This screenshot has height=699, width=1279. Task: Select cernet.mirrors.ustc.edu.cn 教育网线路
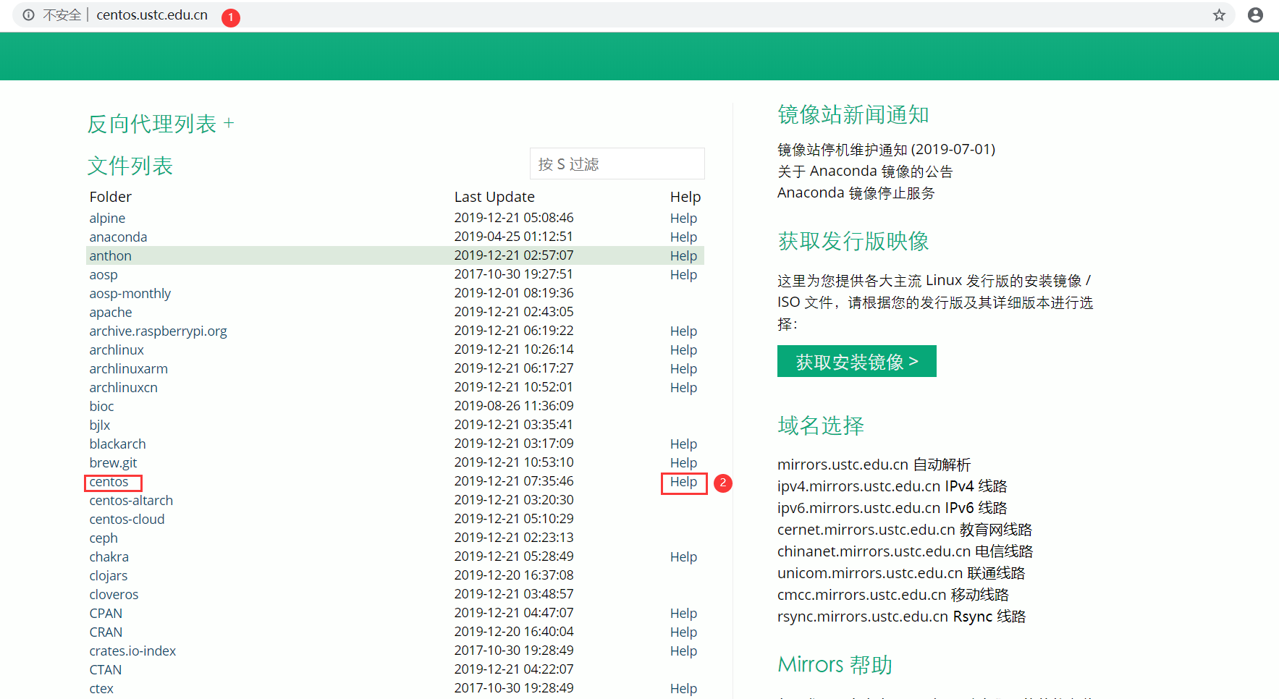[x=905, y=530]
